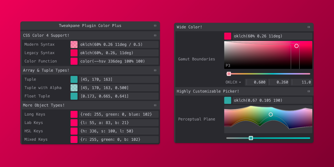
Task: Open the Float Tuple color swatch
Action: (74, 96)
